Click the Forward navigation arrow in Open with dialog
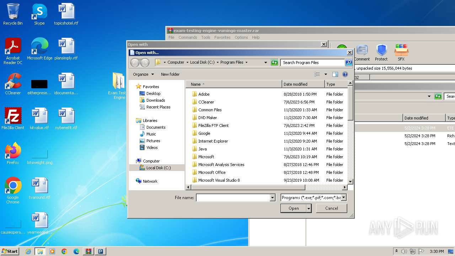The width and height of the screenshot is (455, 256). click(145, 63)
